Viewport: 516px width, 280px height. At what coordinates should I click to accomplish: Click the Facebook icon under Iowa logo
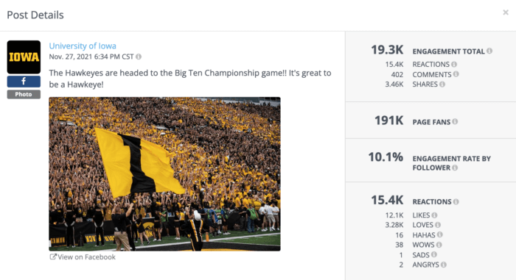point(24,82)
